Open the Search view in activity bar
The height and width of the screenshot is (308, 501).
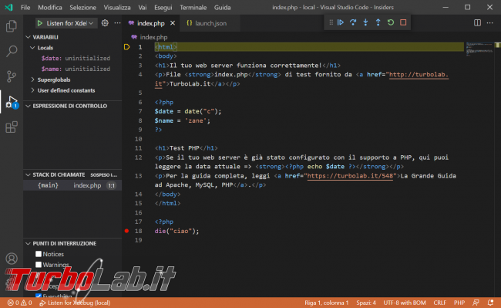point(12,51)
